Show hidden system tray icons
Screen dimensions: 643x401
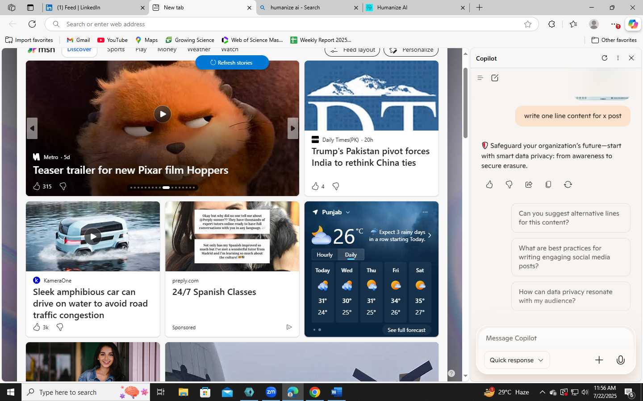[542, 392]
